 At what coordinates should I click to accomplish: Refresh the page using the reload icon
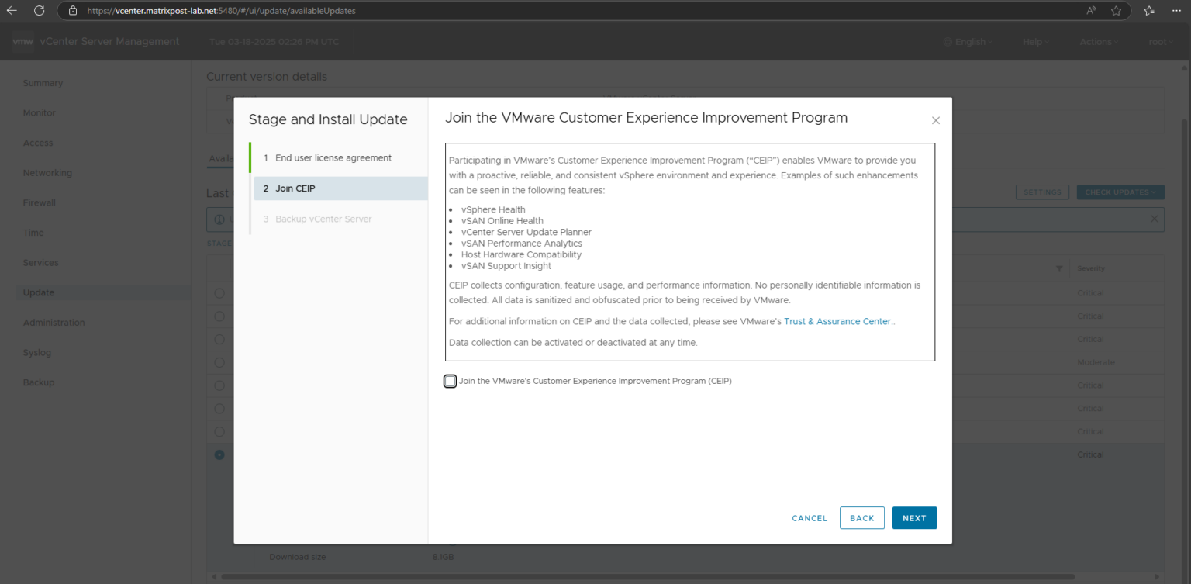pos(39,10)
